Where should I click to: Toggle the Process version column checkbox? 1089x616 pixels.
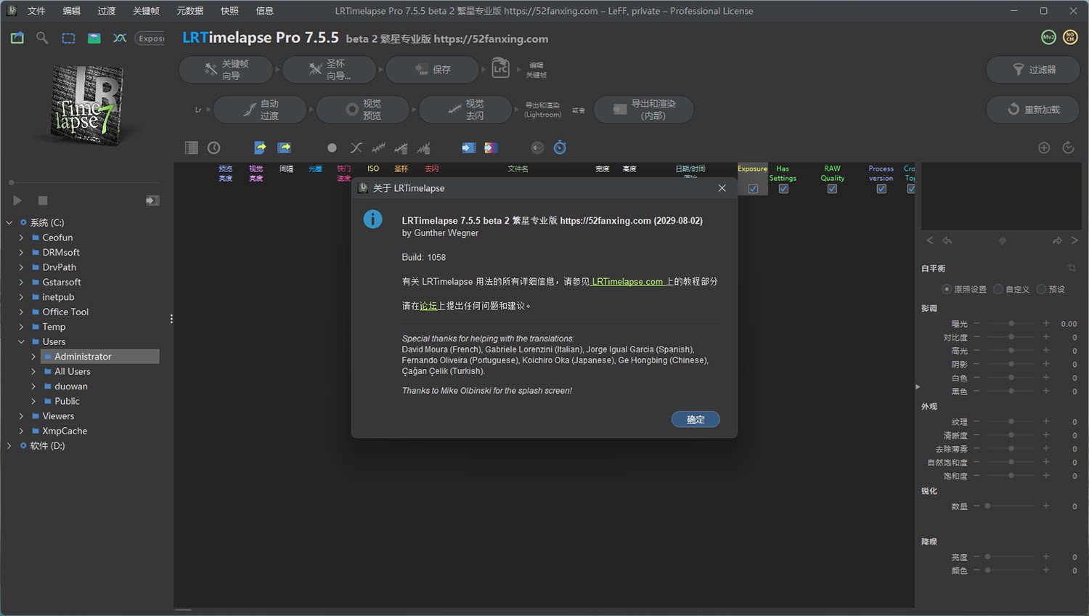click(x=881, y=189)
